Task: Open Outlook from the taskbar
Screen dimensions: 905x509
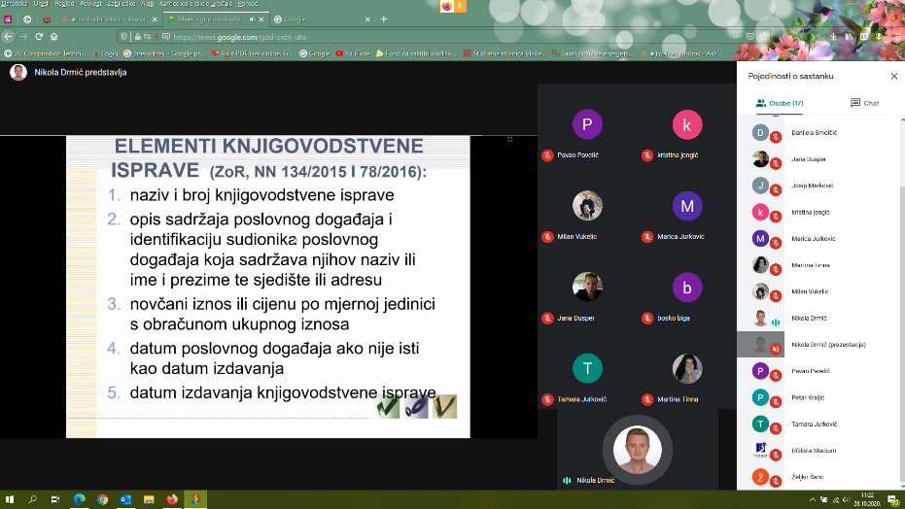Action: pos(125,499)
